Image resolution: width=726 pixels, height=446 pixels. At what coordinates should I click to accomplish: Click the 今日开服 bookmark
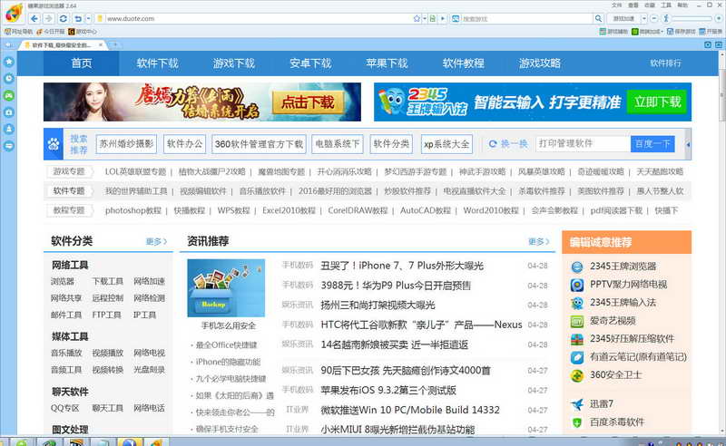[51, 32]
